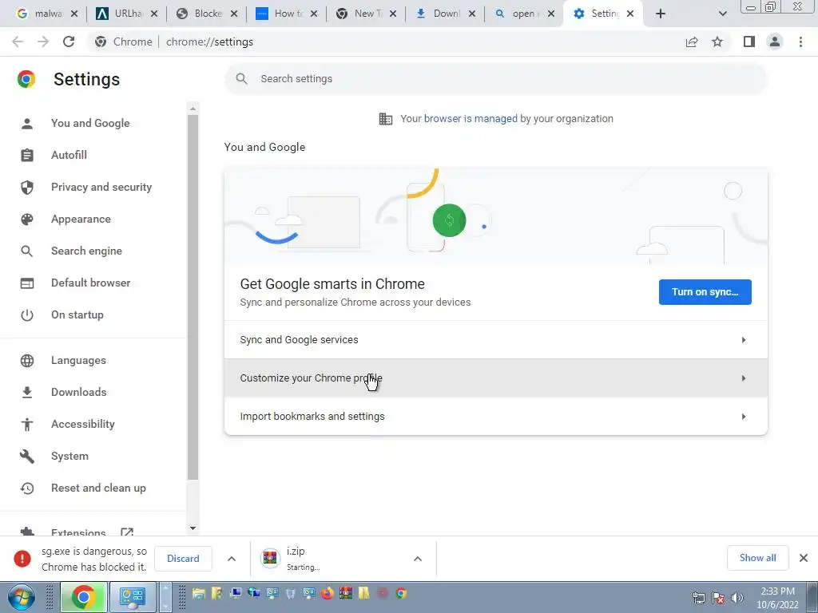818x613 pixels.
Task: Click the Chrome taskbar button
Action: click(84, 597)
